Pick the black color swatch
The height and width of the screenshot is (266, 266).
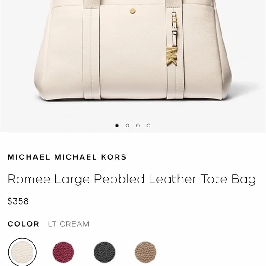105,252
